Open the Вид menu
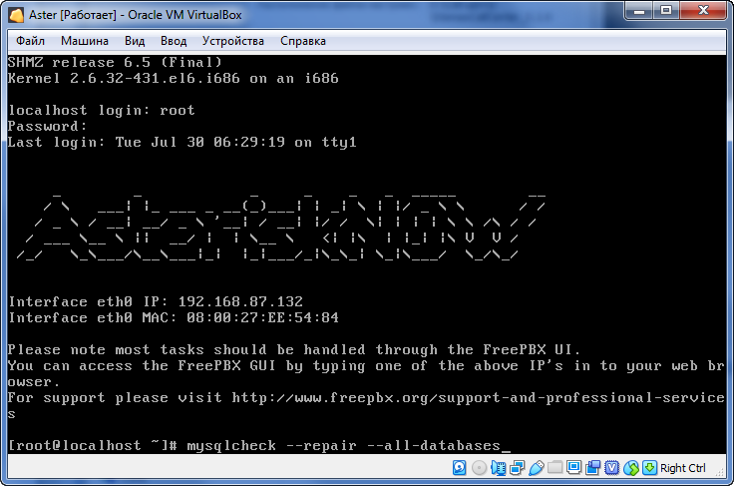This screenshot has height=486, width=734. tap(135, 41)
